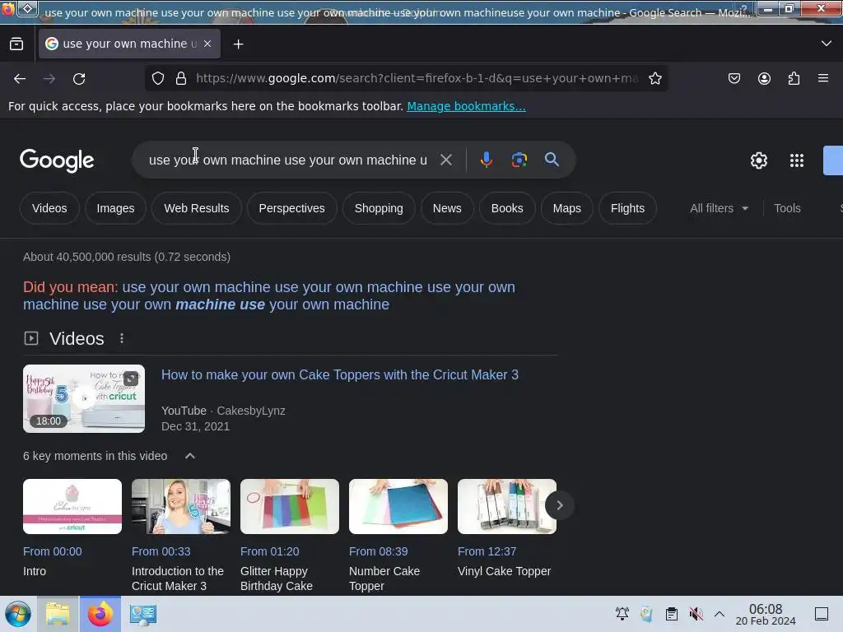Viewport: 843px width, 632px height.
Task: Click the Videos section heading
Action: 77,338
